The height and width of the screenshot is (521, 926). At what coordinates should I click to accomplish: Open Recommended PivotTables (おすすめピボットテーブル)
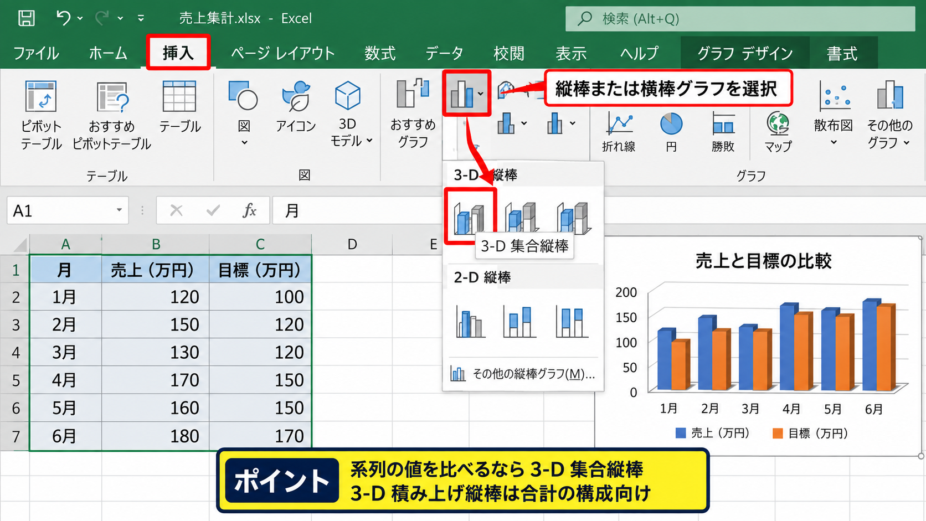(112, 115)
